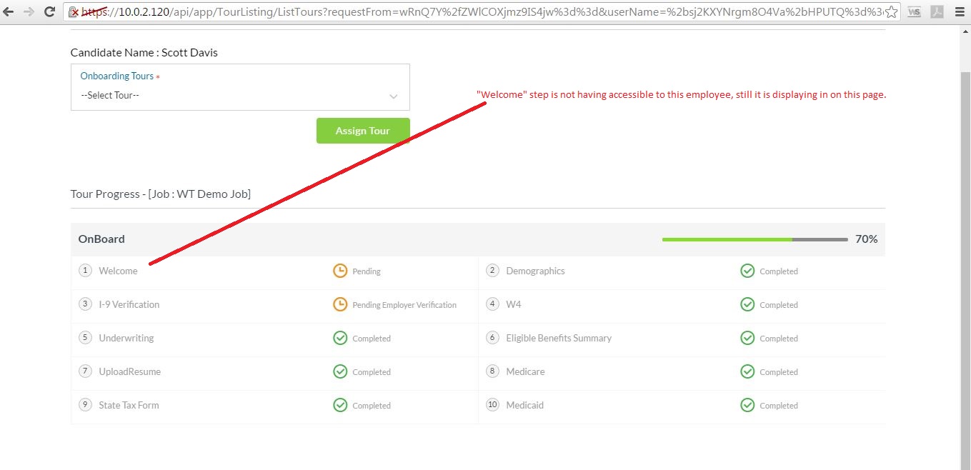Reload the page with refresh icon
Viewport: 971px width, 470px height.
pos(49,11)
